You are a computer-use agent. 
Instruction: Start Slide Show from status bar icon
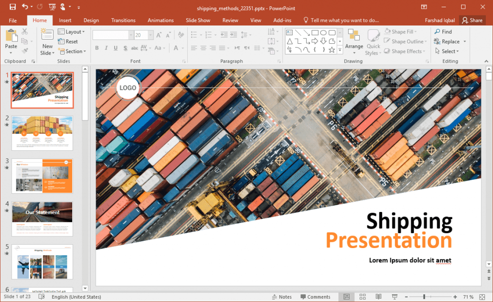click(x=395, y=296)
